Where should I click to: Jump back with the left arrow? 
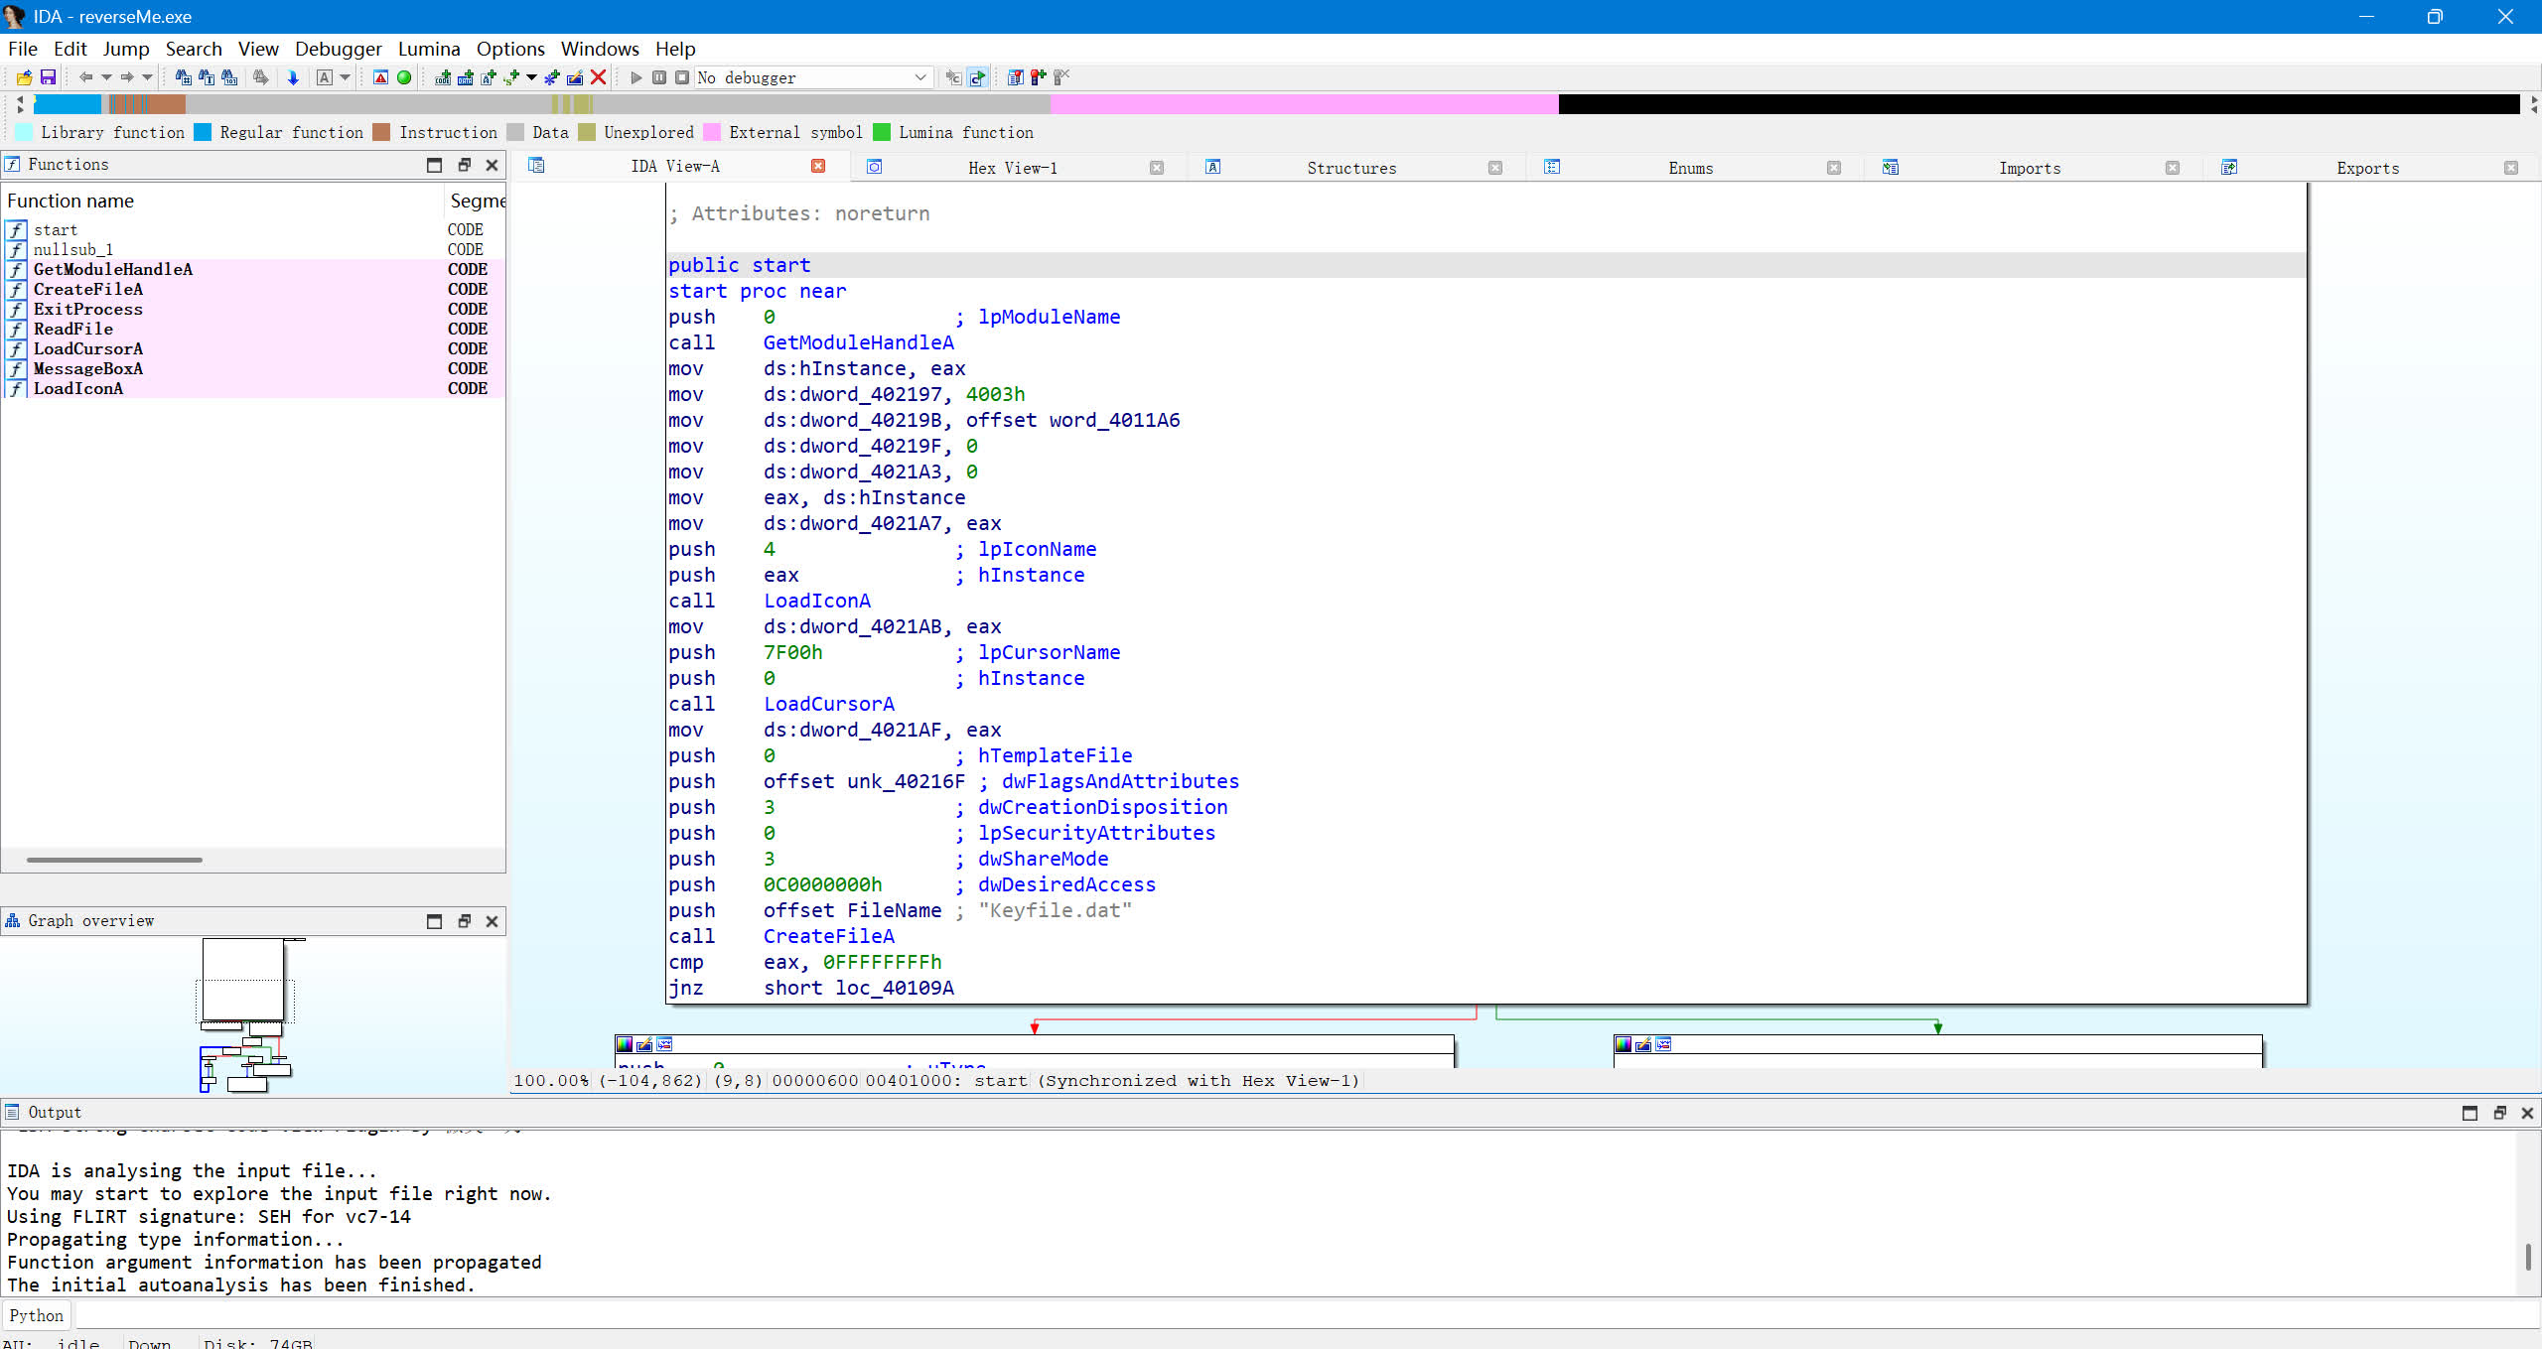coord(86,77)
